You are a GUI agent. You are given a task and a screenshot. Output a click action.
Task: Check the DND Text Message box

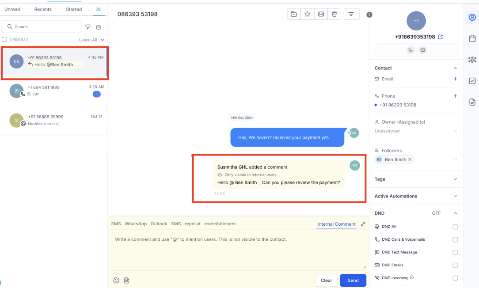click(x=455, y=253)
